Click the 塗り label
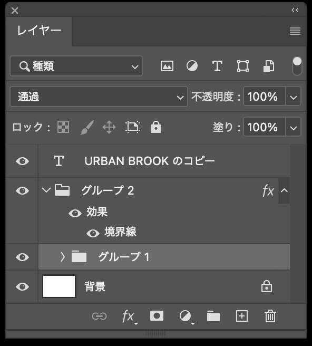This screenshot has width=312, height=346. [x=227, y=127]
